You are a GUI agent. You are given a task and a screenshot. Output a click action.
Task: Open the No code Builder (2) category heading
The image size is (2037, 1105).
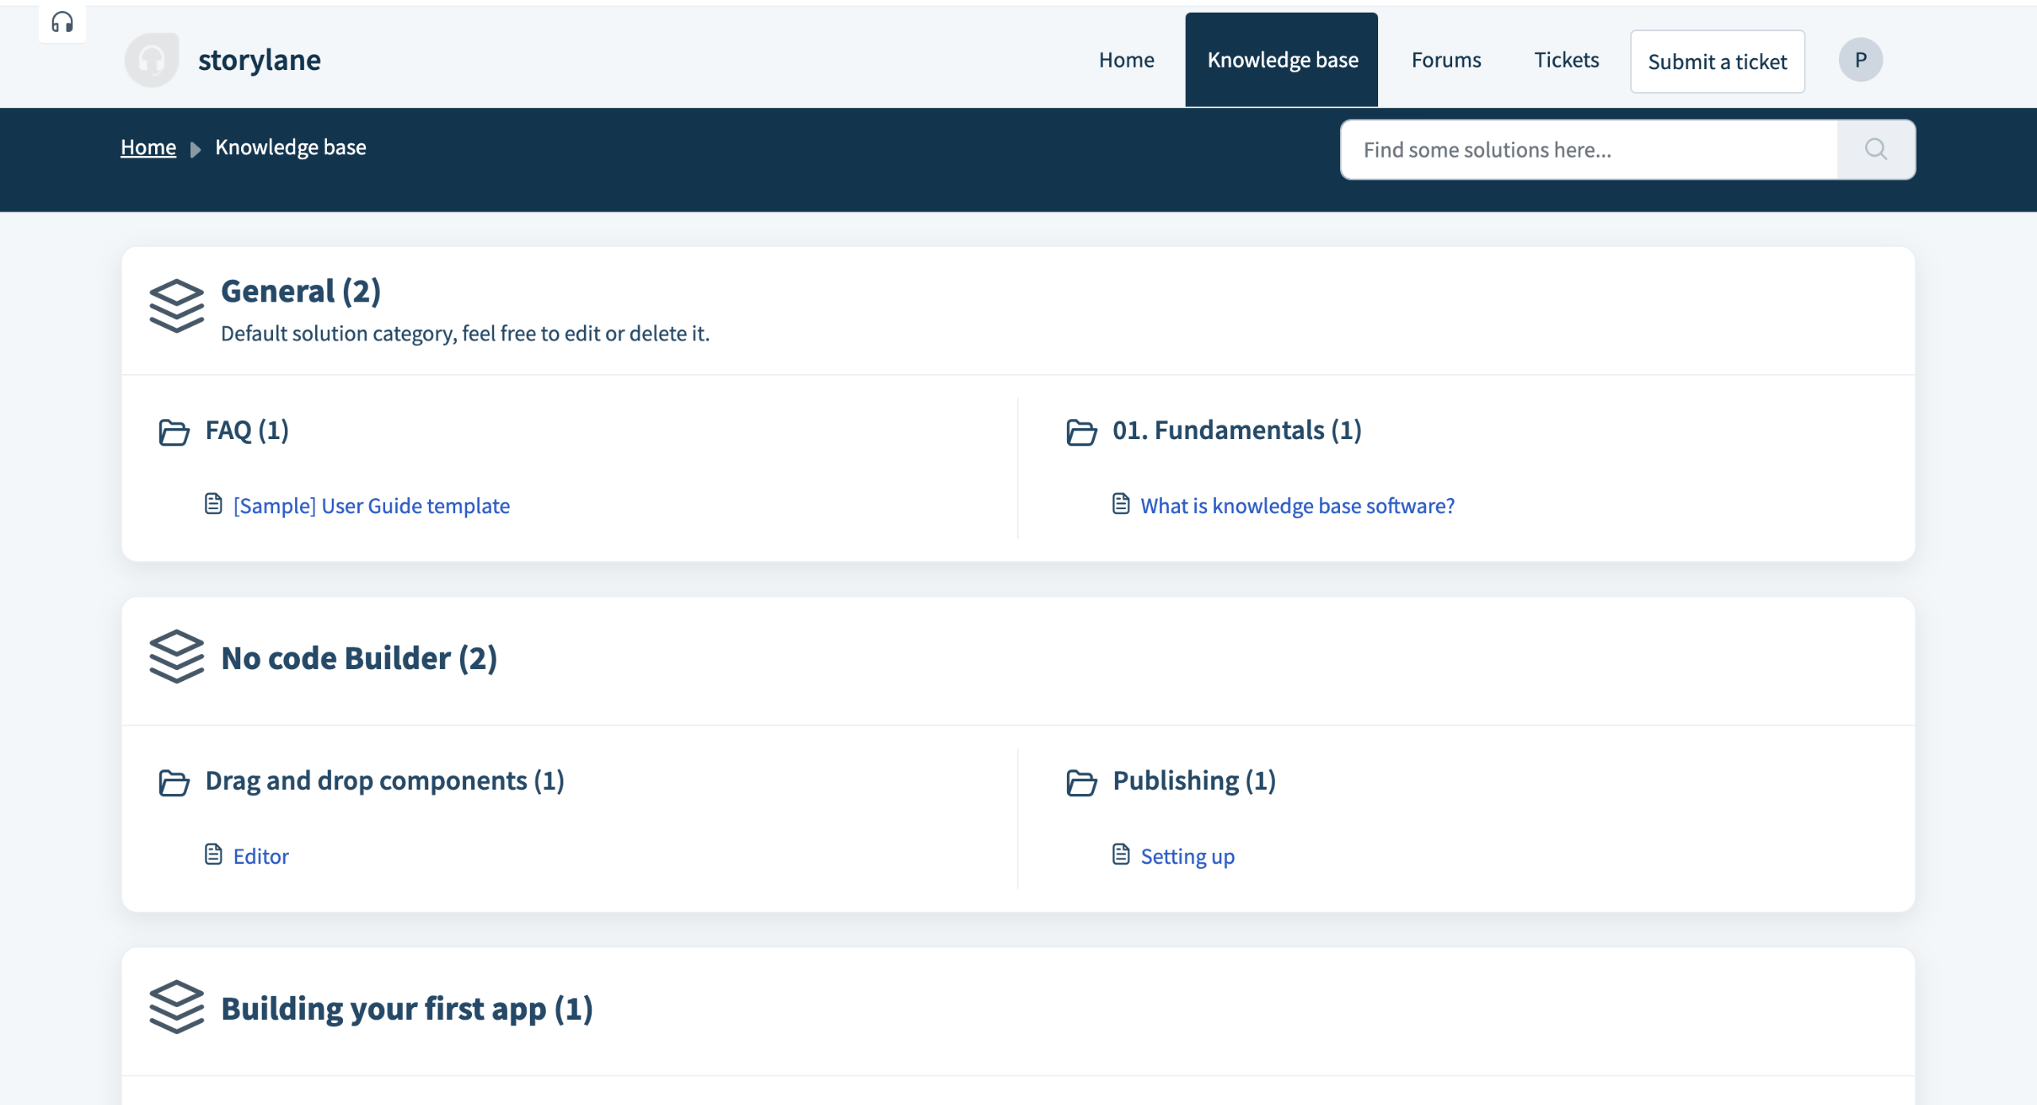359,658
